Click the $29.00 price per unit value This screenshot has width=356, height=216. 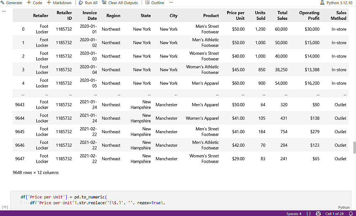click(x=238, y=159)
